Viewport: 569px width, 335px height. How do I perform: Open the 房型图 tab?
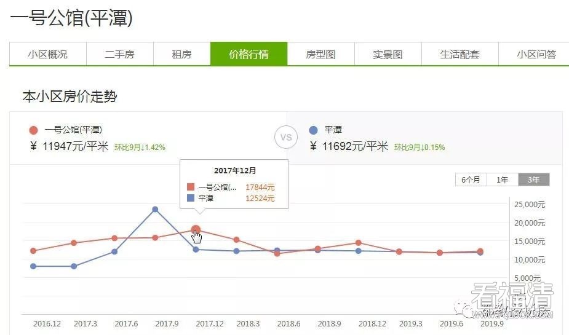point(320,54)
